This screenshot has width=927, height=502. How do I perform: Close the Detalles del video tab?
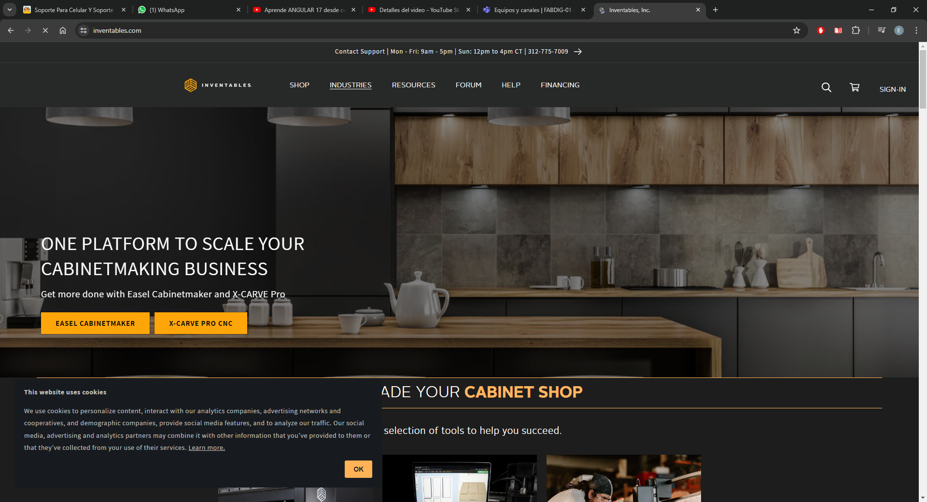tap(468, 10)
